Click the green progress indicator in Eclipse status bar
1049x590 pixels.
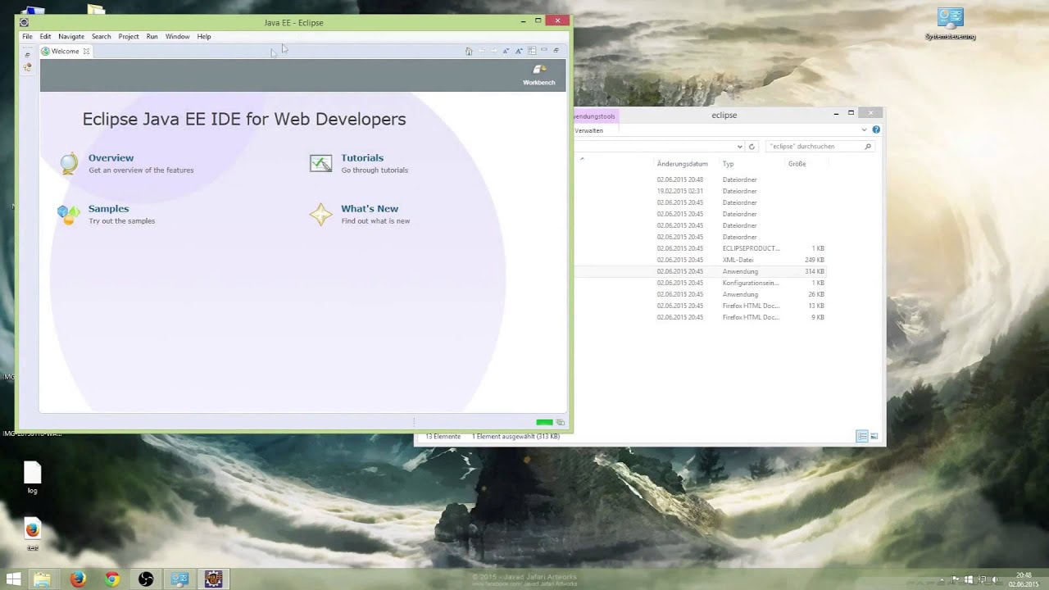click(x=544, y=423)
